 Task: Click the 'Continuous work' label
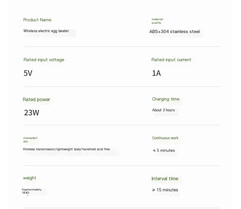[x=165, y=138]
